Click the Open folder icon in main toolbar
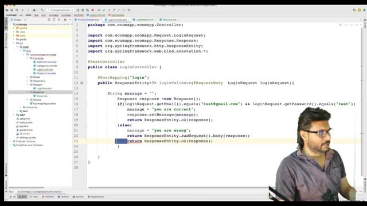The width and height of the screenshot is (367, 206). 7,10
